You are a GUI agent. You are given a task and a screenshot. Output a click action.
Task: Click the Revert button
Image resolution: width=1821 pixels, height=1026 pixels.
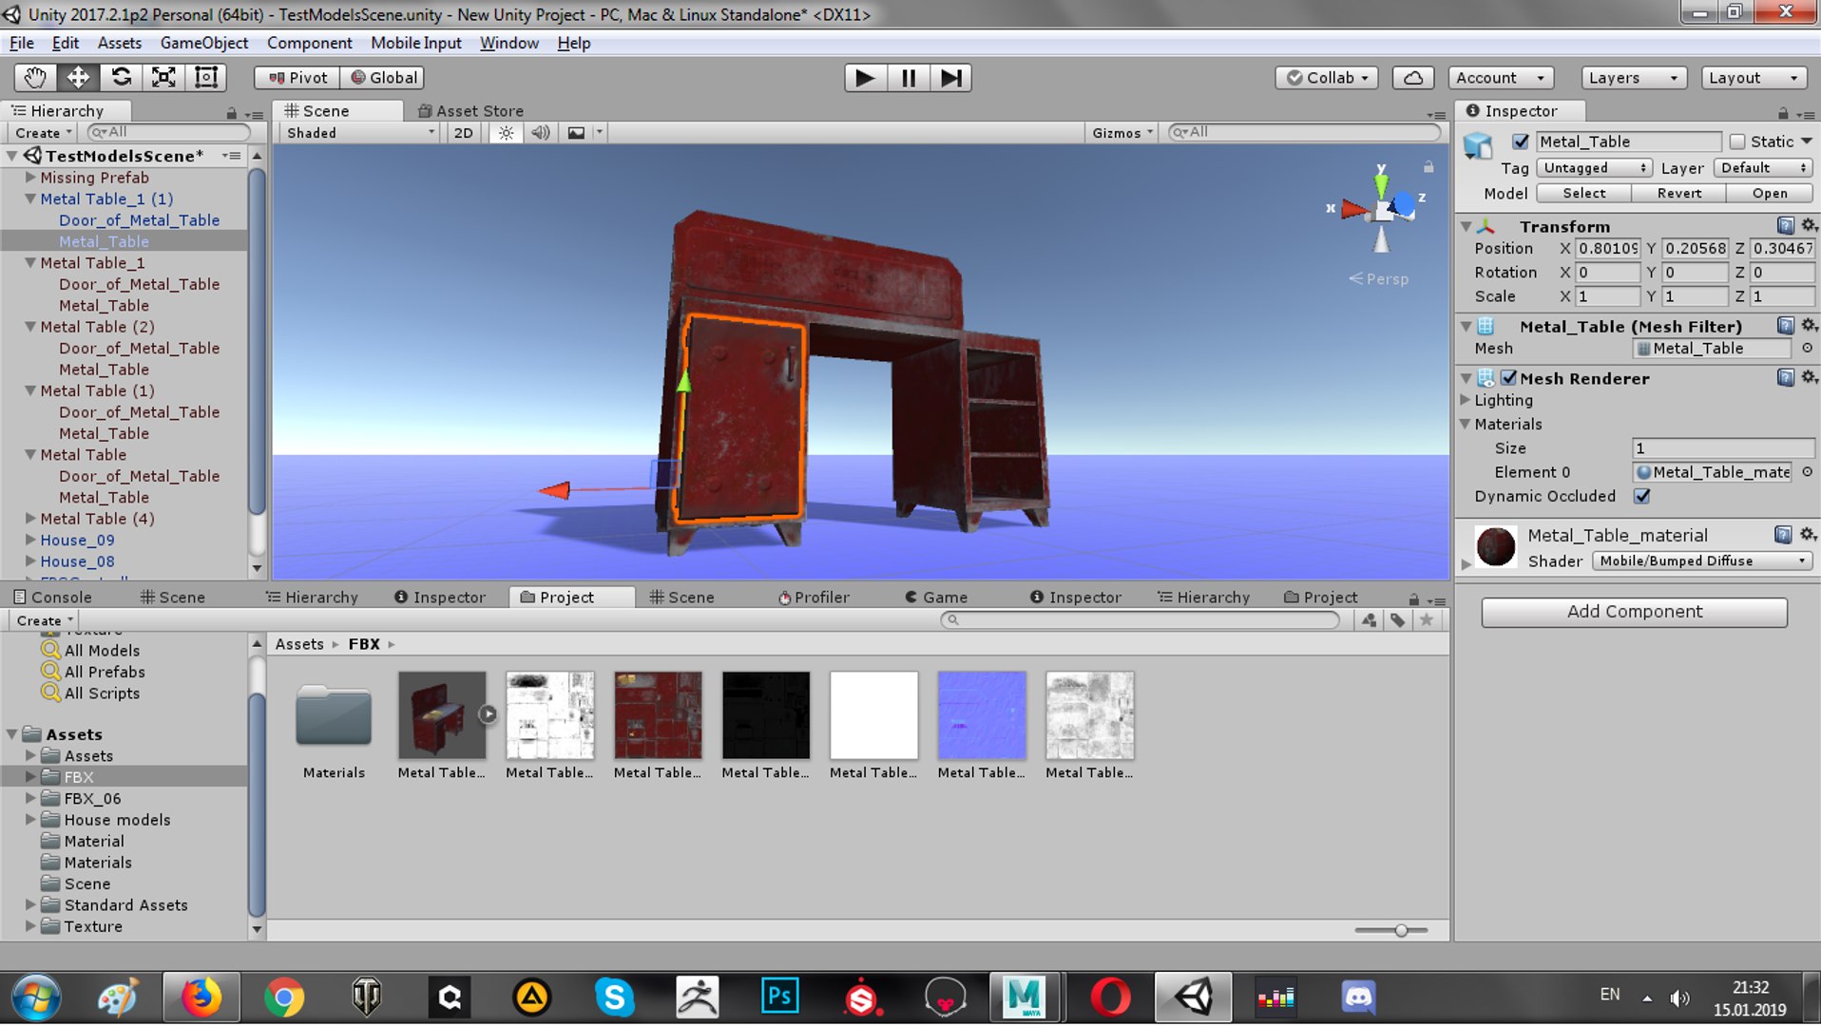[x=1678, y=193]
